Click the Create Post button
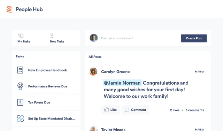Screen dimensions: 223x131 pos(194,38)
